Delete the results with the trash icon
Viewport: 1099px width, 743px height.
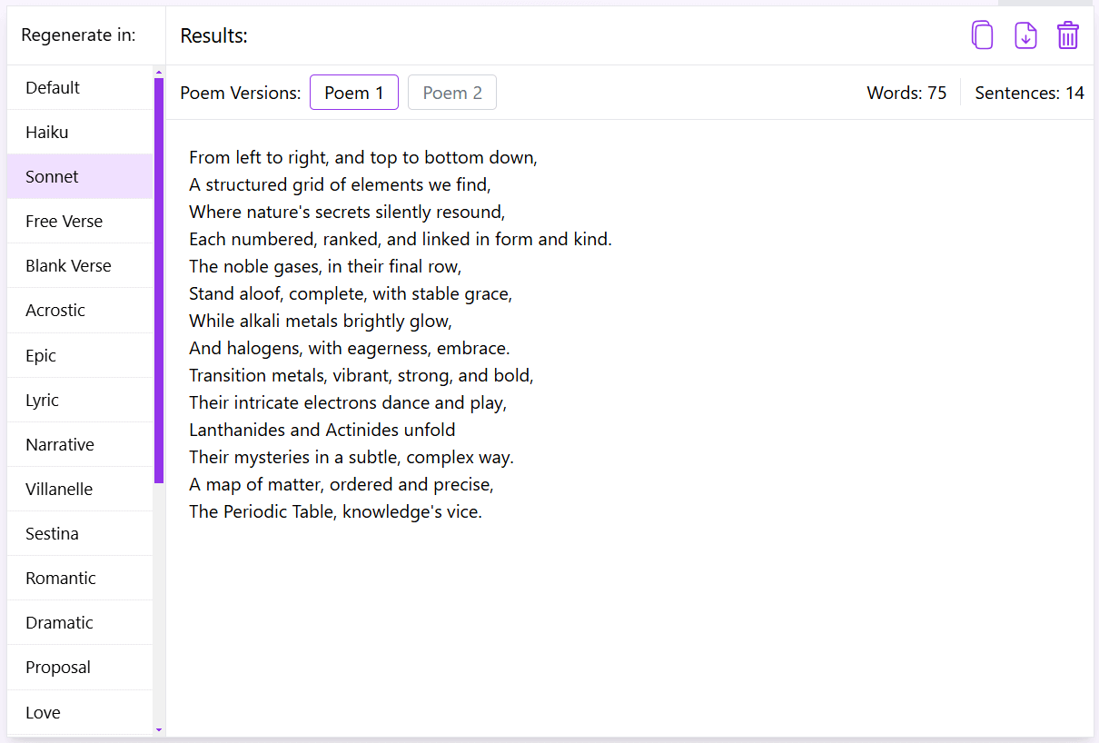pyautogui.click(x=1068, y=35)
